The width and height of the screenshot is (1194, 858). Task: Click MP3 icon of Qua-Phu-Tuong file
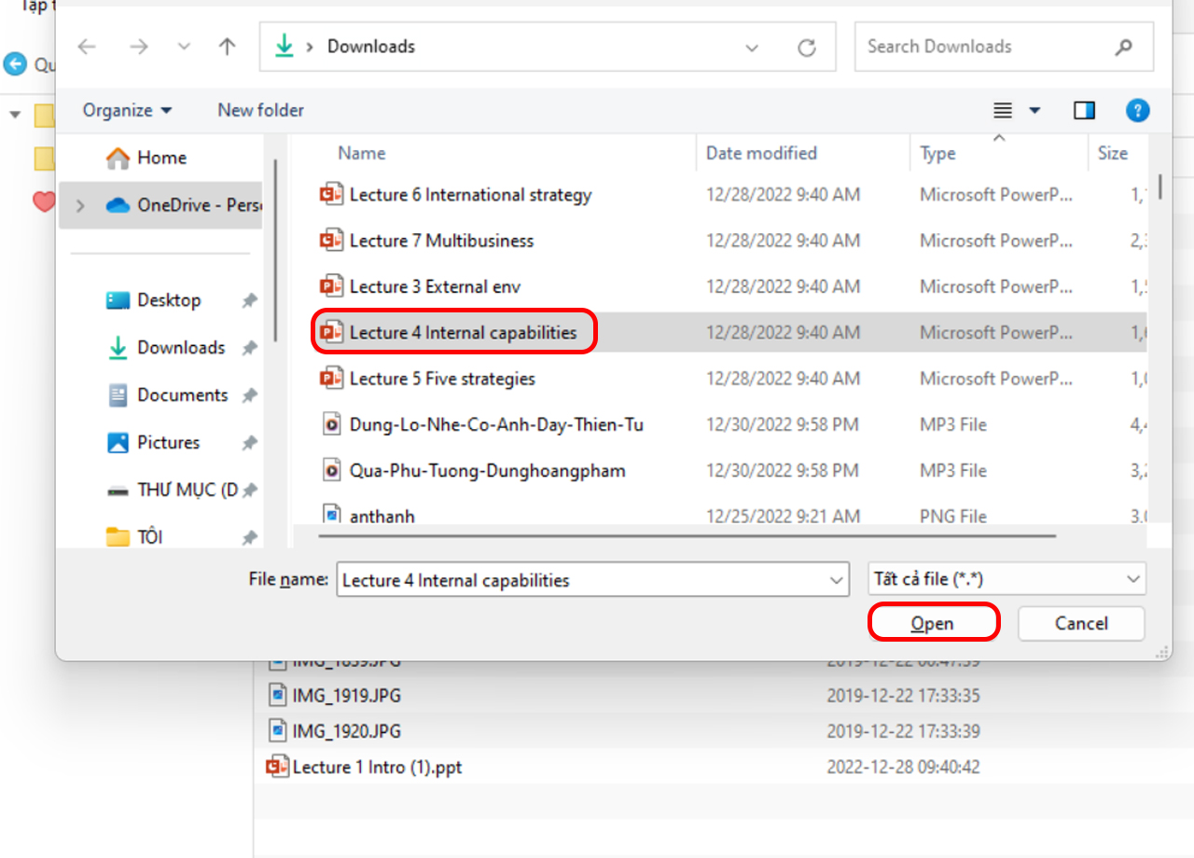[x=331, y=470]
